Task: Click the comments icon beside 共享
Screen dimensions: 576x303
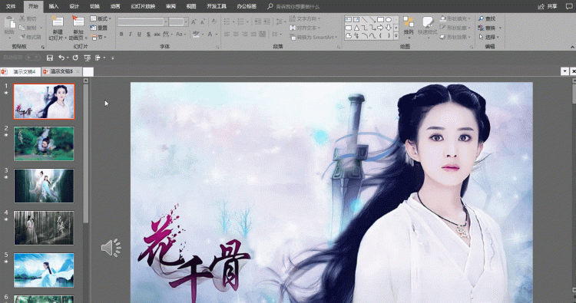Action: tap(569, 6)
